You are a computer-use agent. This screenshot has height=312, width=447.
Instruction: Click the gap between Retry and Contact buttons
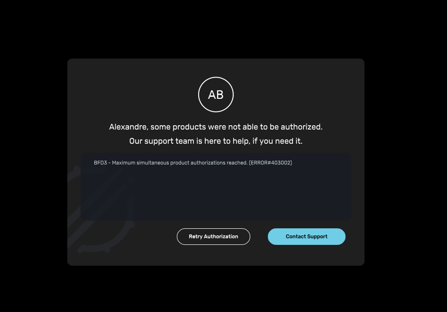click(259, 237)
